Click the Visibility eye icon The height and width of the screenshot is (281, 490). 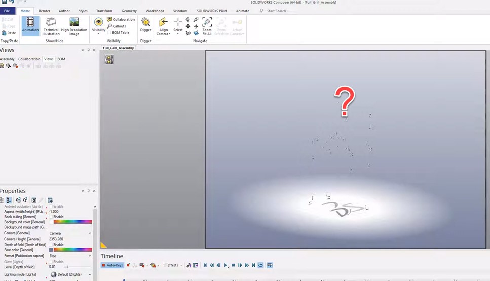[98, 22]
